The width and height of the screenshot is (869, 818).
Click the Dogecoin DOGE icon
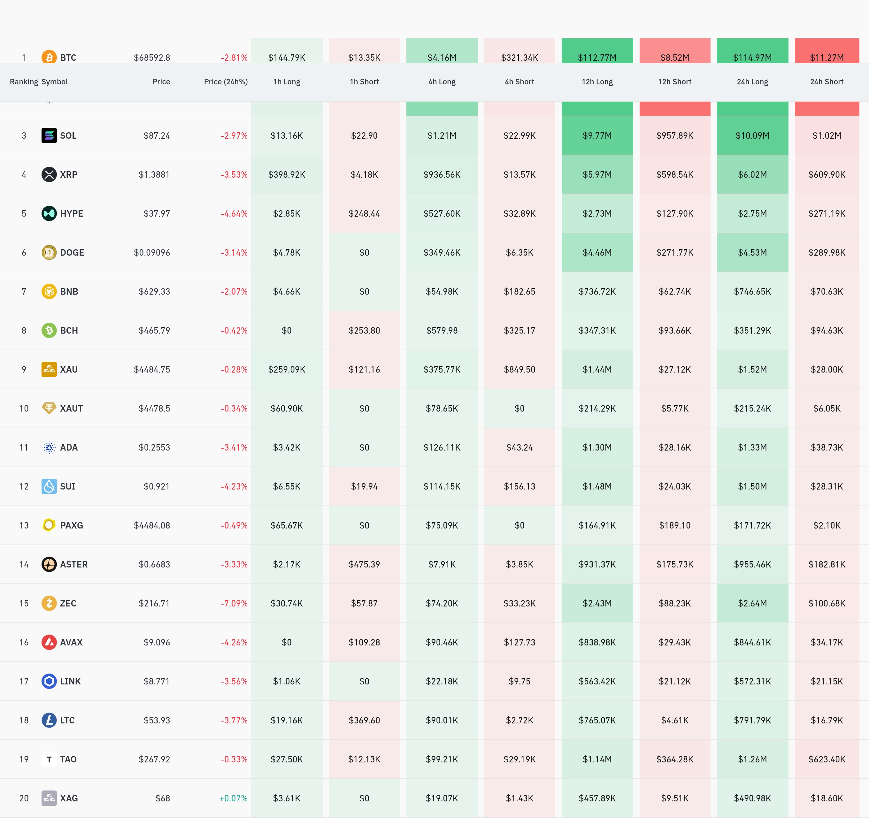49,252
